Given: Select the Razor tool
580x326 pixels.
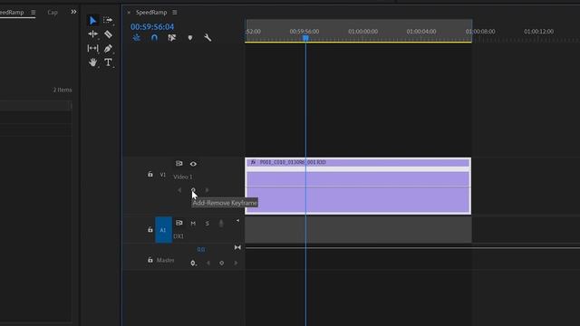Looking at the screenshot, I should coord(108,34).
